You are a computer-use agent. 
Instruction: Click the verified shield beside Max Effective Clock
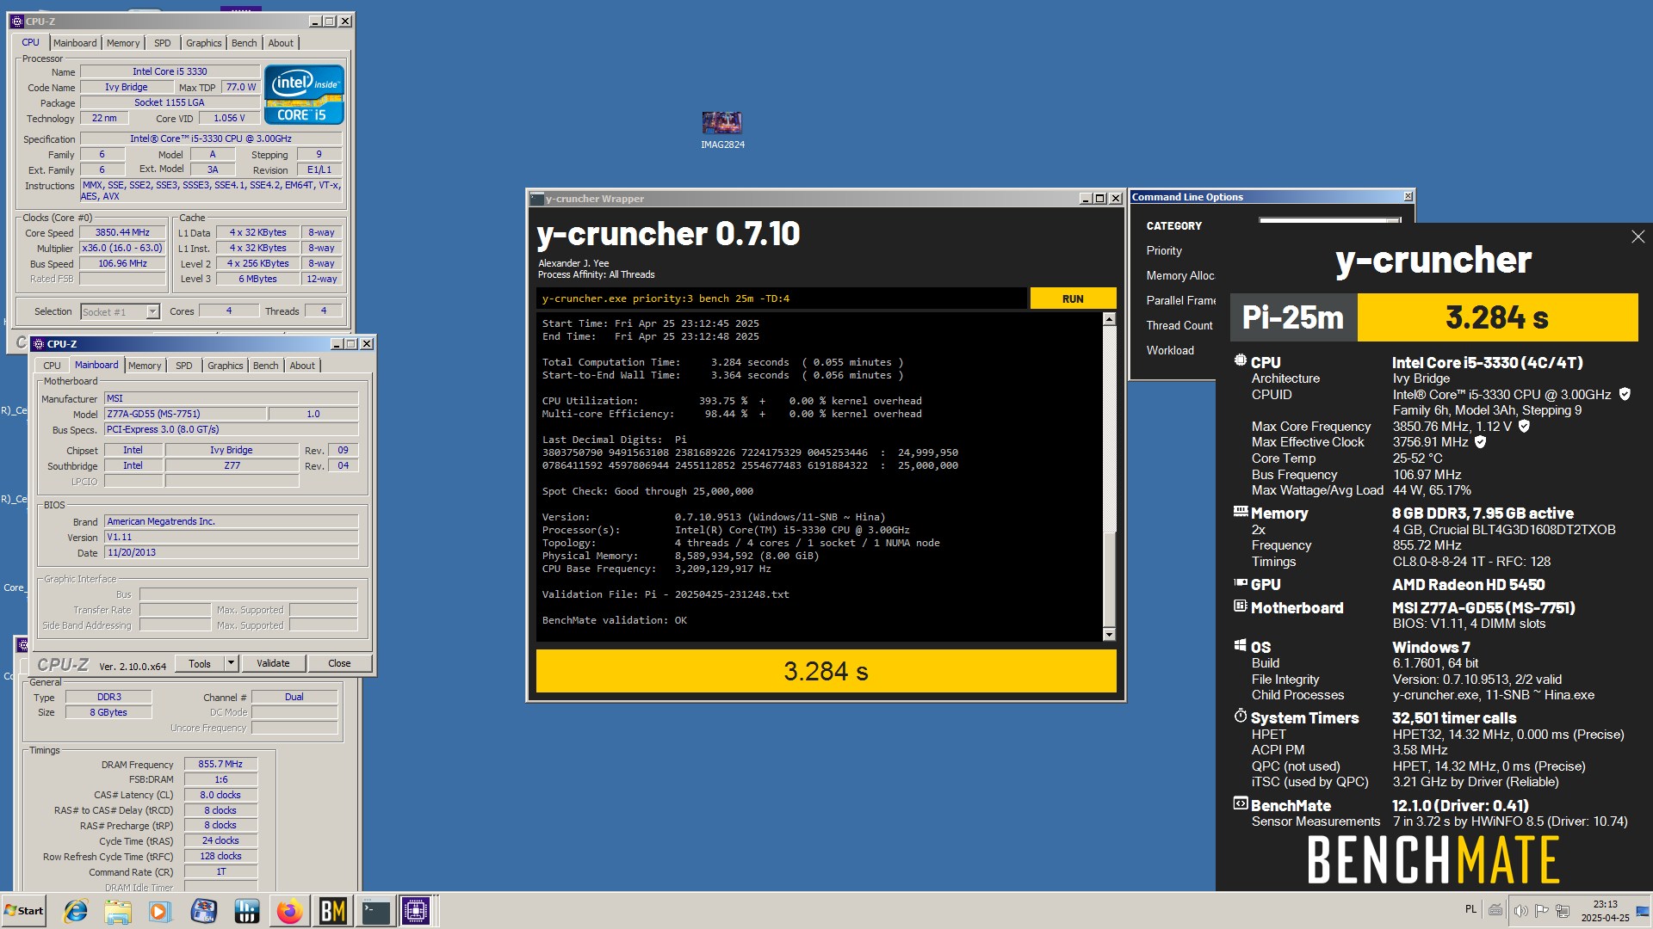[x=1481, y=442]
